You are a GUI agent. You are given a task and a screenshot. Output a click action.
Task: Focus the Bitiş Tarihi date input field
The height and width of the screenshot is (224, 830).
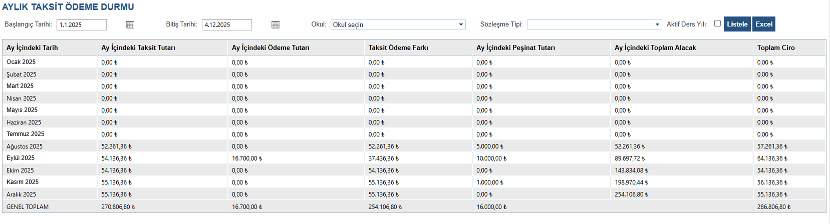pos(226,24)
